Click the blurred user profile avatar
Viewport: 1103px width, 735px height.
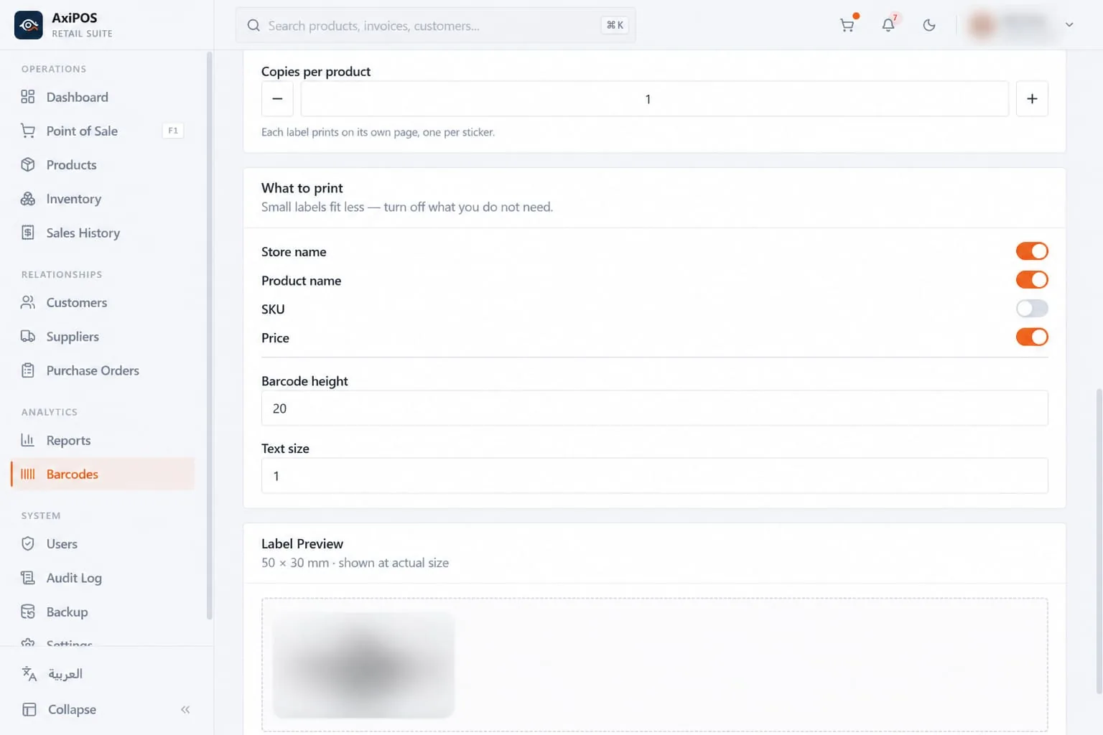pos(982,25)
